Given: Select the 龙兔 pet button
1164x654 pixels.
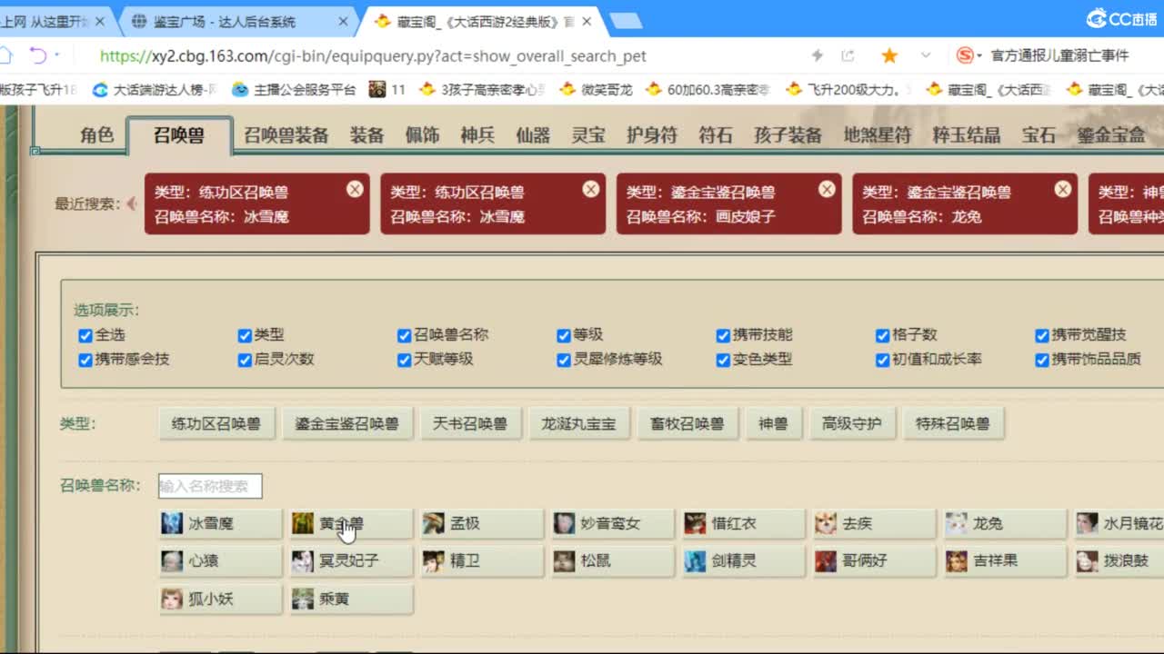Looking at the screenshot, I should click(x=1007, y=523).
